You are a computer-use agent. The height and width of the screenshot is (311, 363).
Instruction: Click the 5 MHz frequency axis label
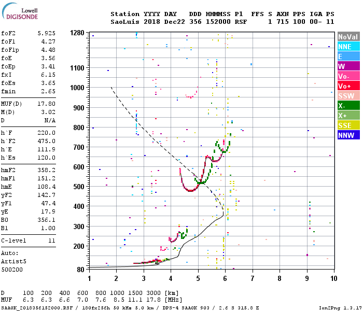(x=198, y=279)
